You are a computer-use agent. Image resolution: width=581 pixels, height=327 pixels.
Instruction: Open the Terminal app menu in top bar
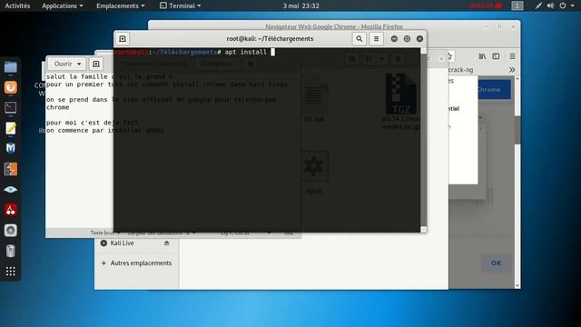181,5
